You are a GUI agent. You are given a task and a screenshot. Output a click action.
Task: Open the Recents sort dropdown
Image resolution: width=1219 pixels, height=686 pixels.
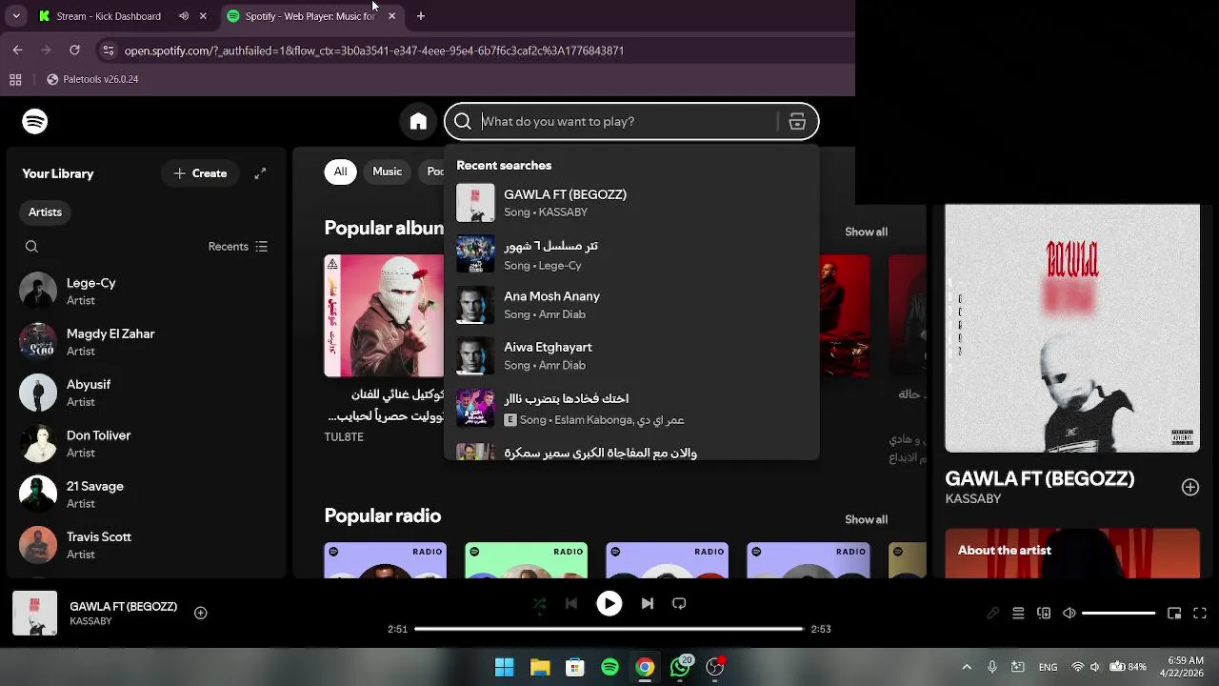pyautogui.click(x=238, y=247)
